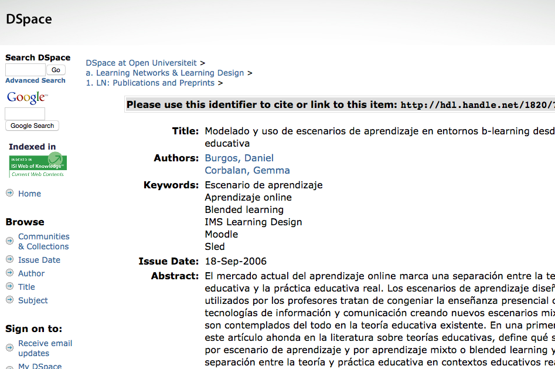Focus the Search DSpace text field
The width and height of the screenshot is (555, 369).
25,70
